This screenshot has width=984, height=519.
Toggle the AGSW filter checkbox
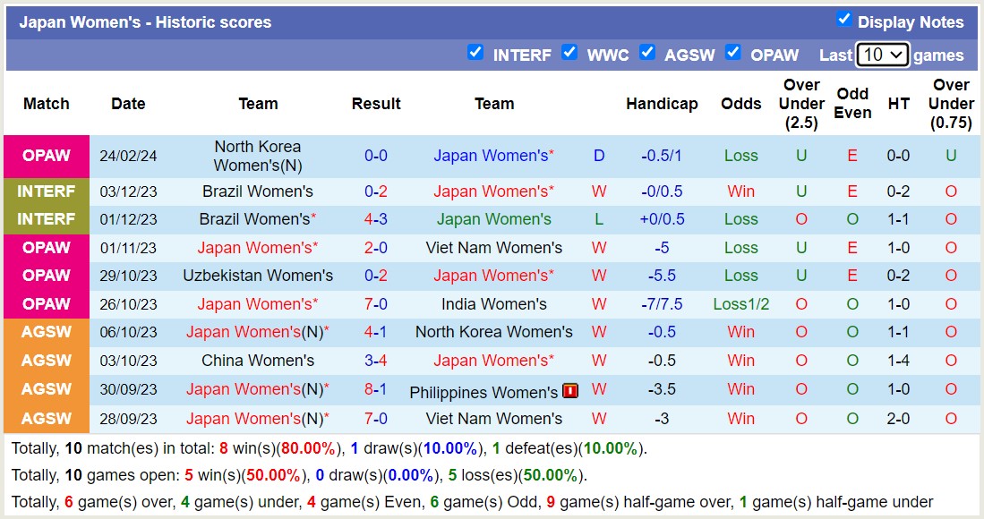[647, 53]
